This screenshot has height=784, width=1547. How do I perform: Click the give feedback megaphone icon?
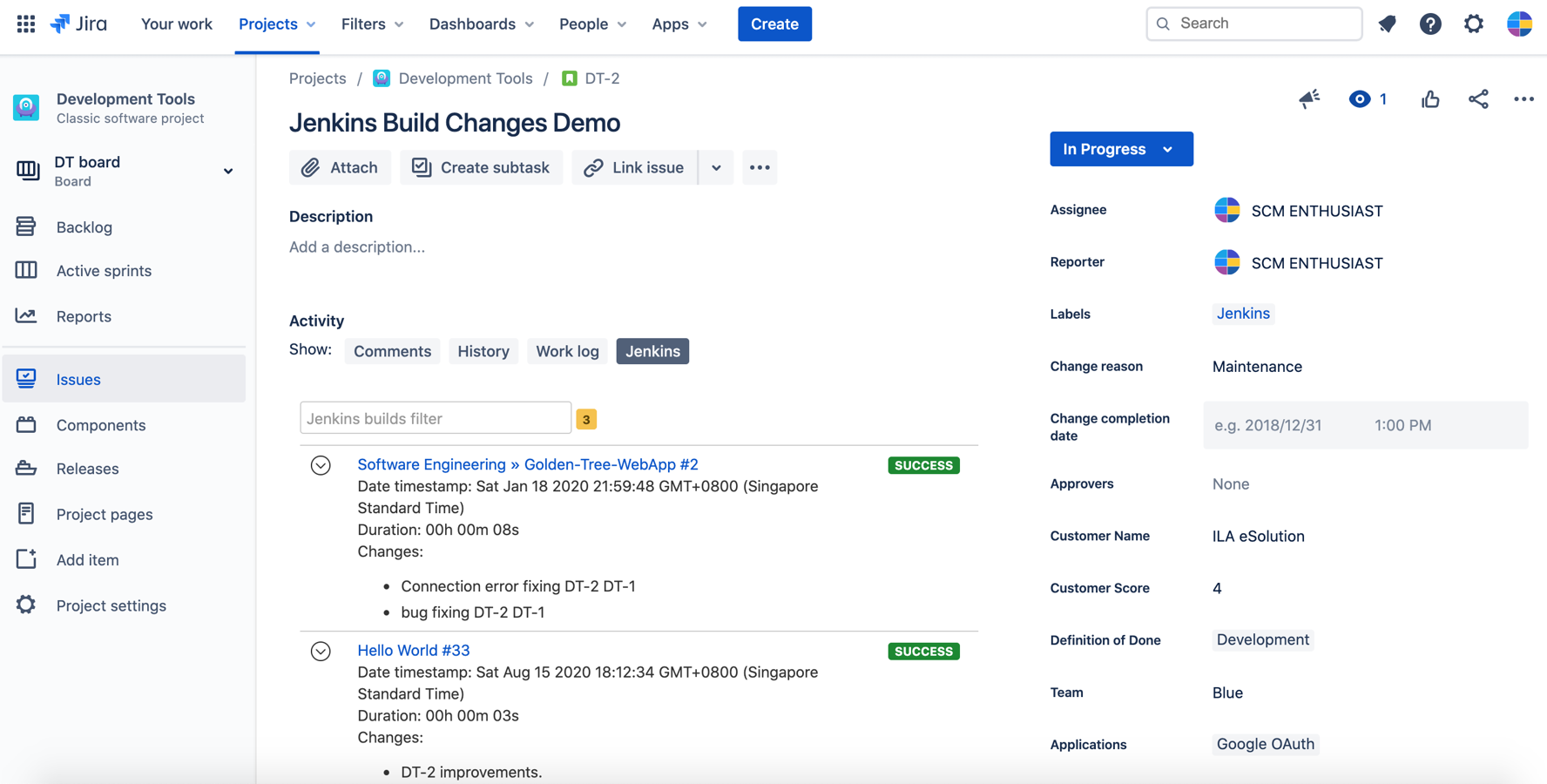tap(1309, 99)
